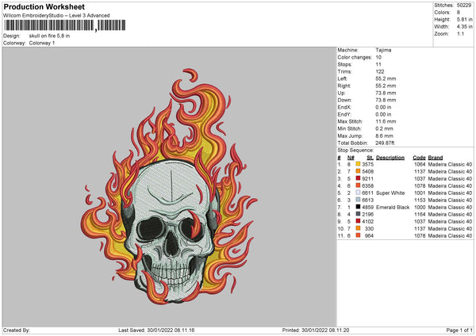
Task: Select the Printed timestamp 30/01/2022 08.11.20
Action: pyautogui.click(x=325, y=330)
